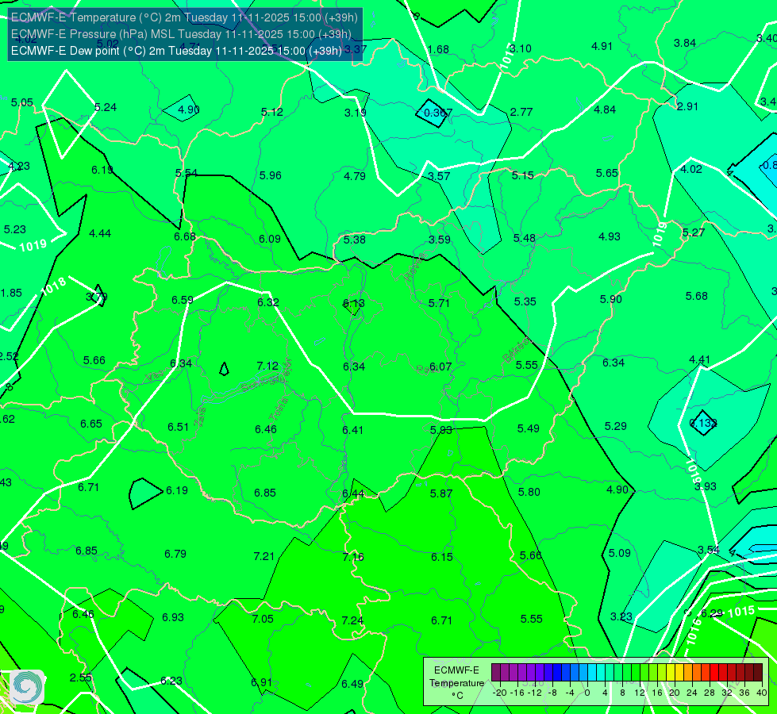Click the dew point value 6.59
This screenshot has height=714, width=777.
pos(183,300)
